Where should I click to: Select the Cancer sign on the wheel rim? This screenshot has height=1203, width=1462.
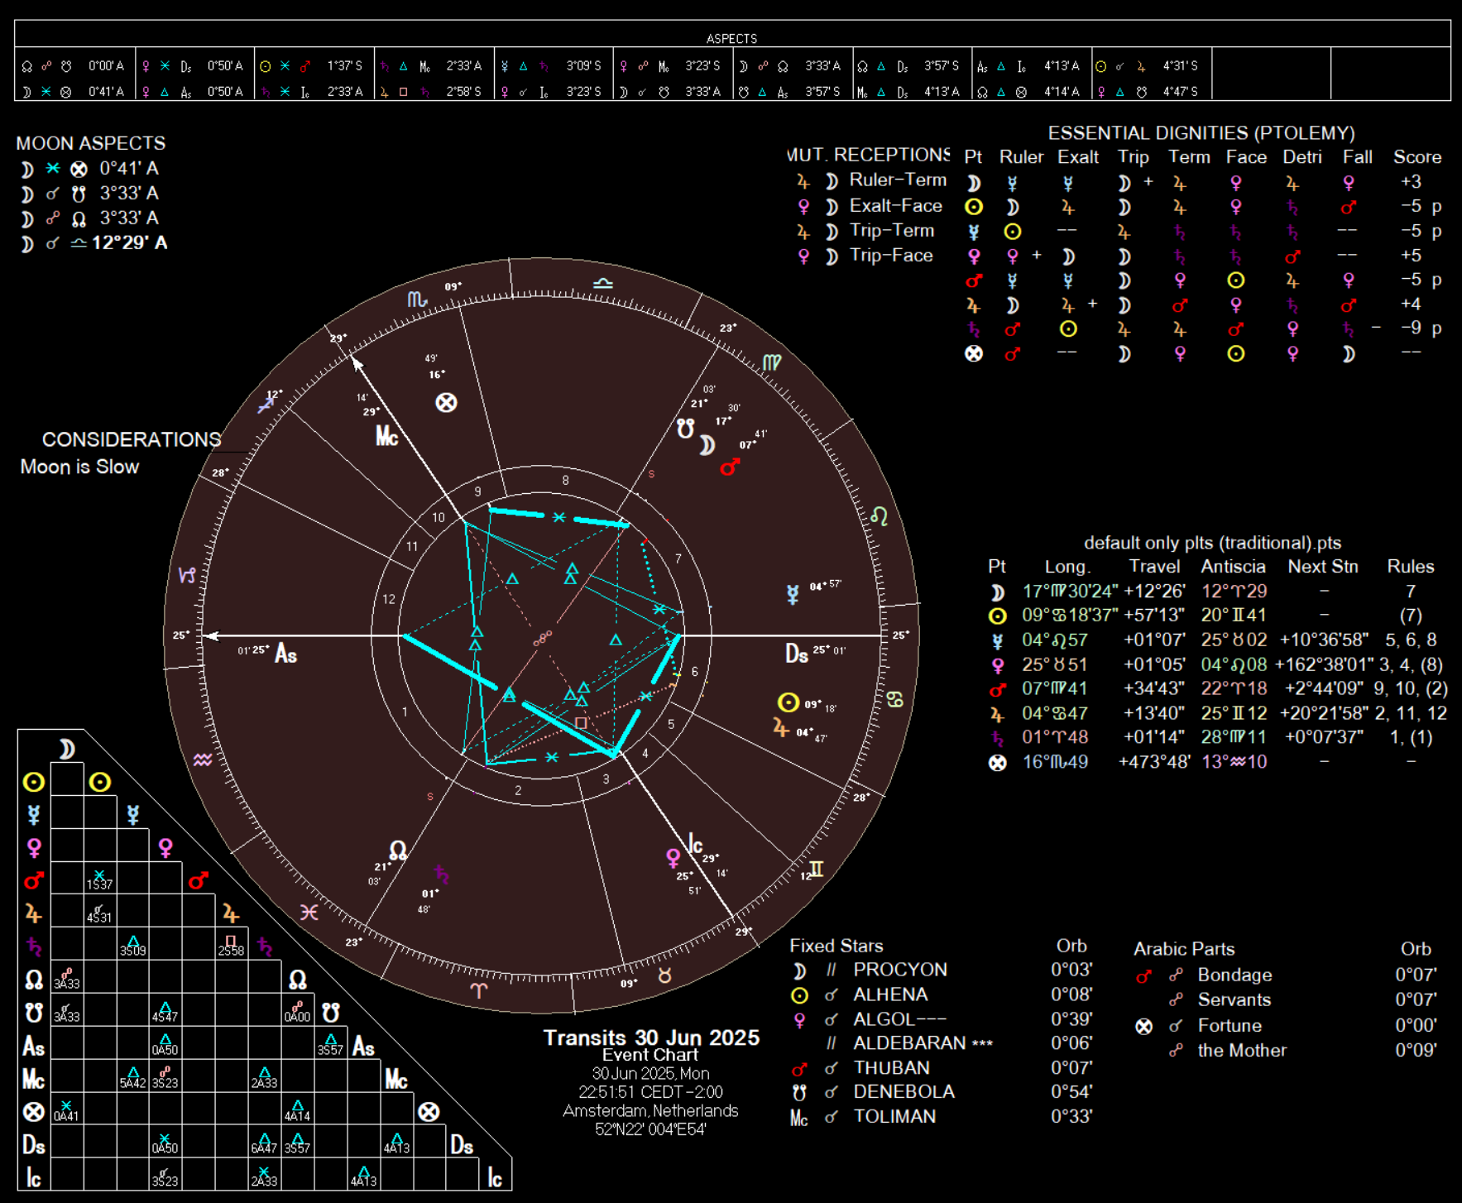pos(894,699)
